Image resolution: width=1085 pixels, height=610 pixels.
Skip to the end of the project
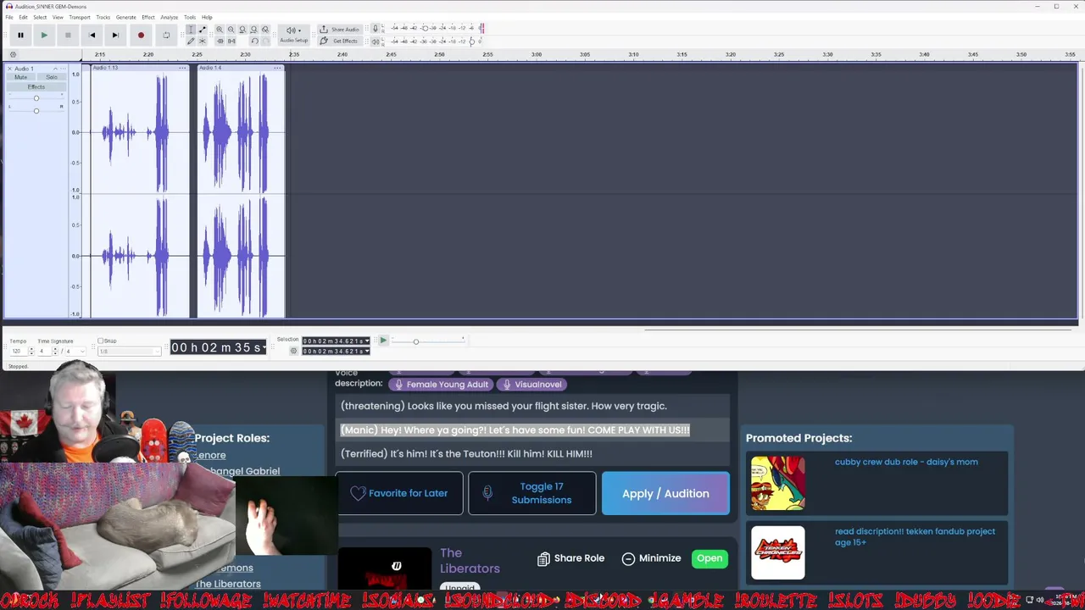(115, 35)
